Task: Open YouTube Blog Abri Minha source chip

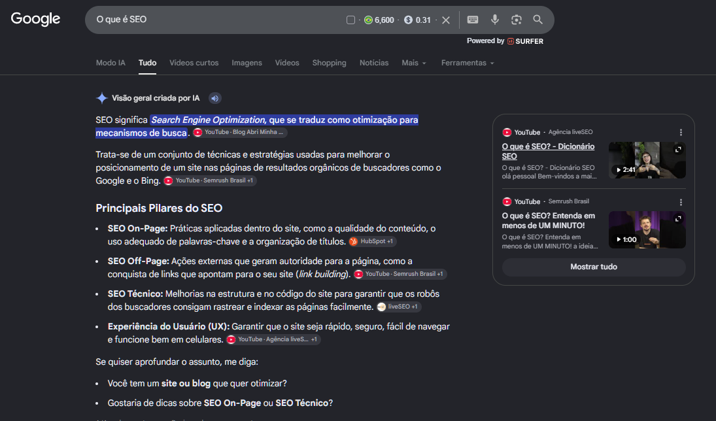Action: 240,133
